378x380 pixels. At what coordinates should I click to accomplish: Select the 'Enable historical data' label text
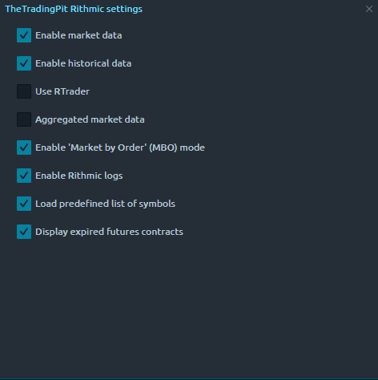83,63
